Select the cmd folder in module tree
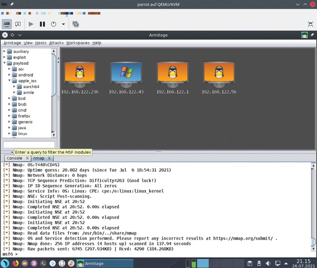The width and height of the screenshot is (317, 268). click(x=19, y=110)
